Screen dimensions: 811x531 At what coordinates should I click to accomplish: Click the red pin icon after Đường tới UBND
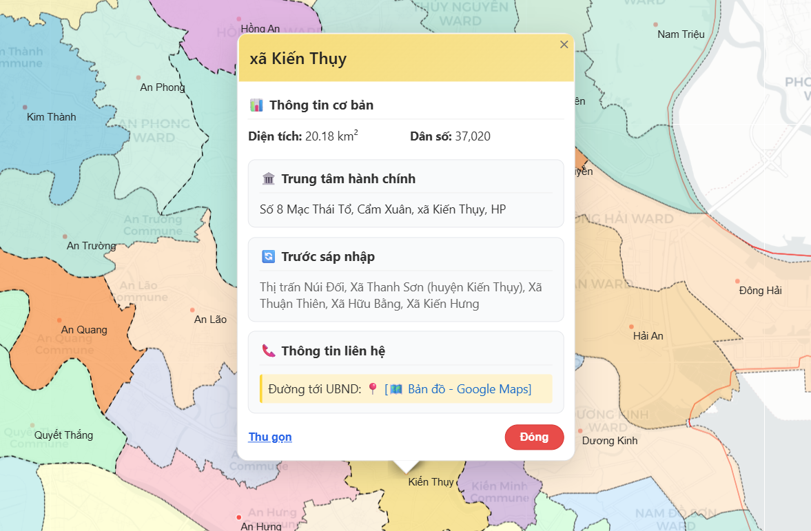point(373,389)
